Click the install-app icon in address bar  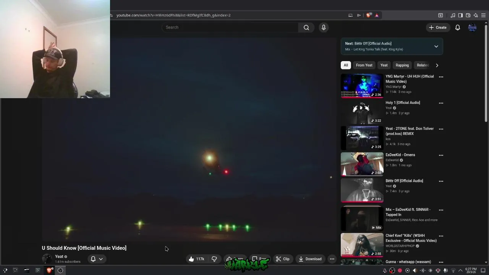pos(350,15)
